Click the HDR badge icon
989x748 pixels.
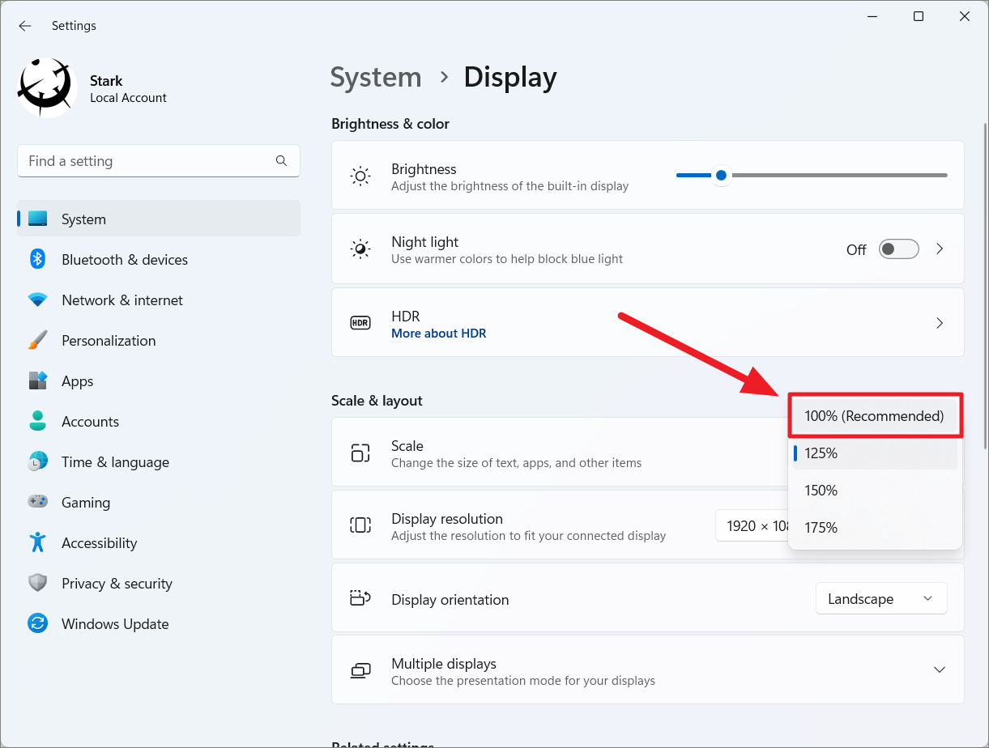coord(360,322)
